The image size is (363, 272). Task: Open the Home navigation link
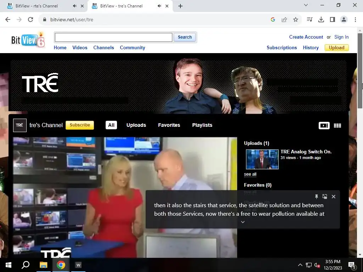[60, 48]
